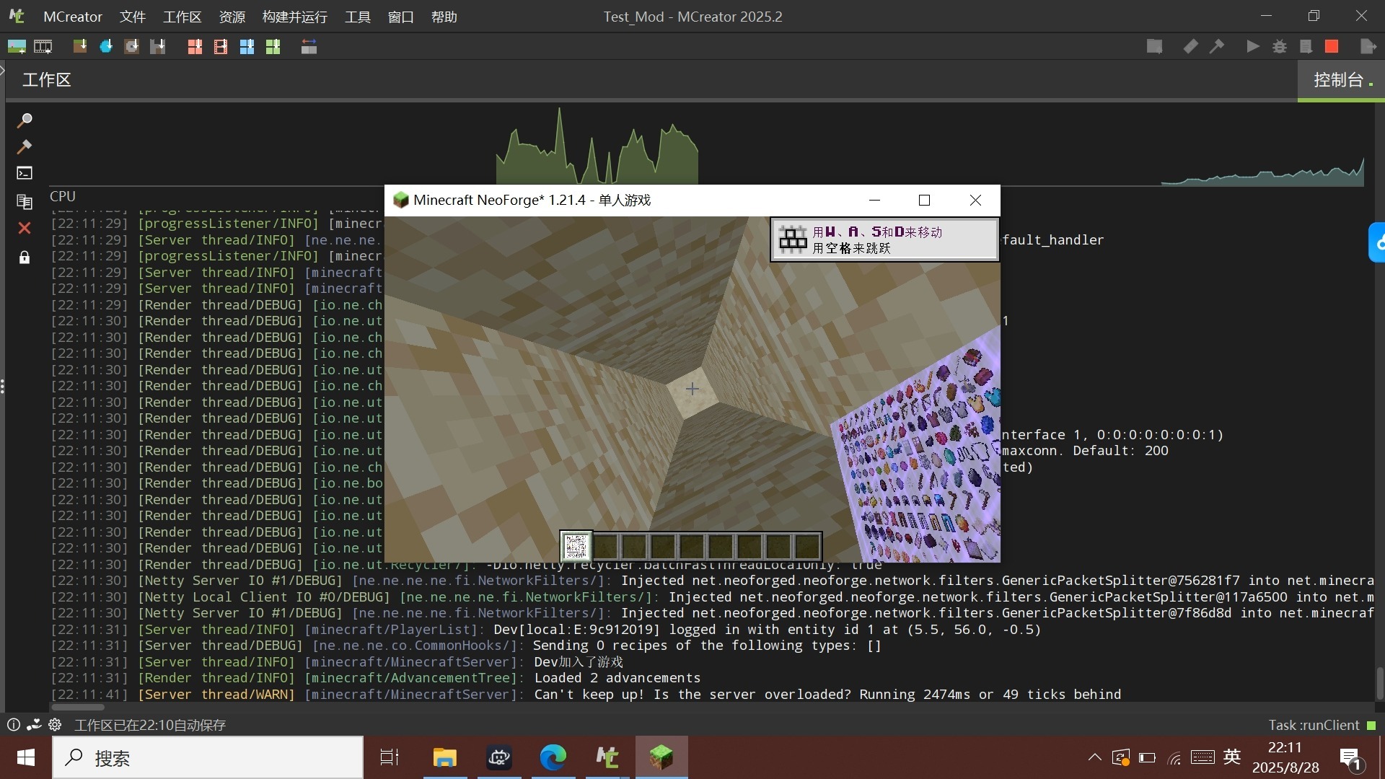Screen dimensions: 1385x779
Task: Open workspace folder settings icon
Action: click(x=1154, y=47)
